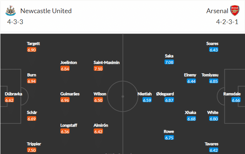245x154 pixels.
Task: Click the Arsenal club crest
Action: 235,11
